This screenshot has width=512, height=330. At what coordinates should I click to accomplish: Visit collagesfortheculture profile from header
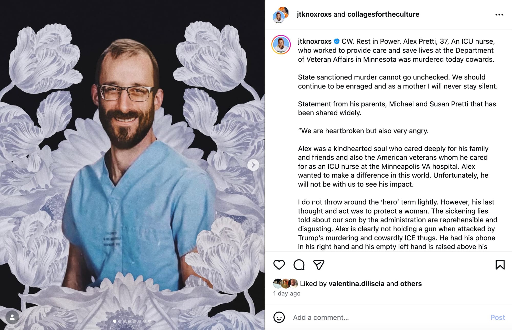[383, 14]
